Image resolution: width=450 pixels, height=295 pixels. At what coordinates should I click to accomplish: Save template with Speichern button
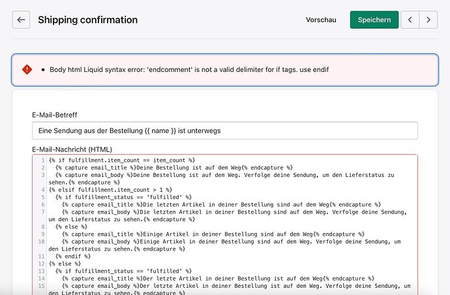click(x=374, y=20)
